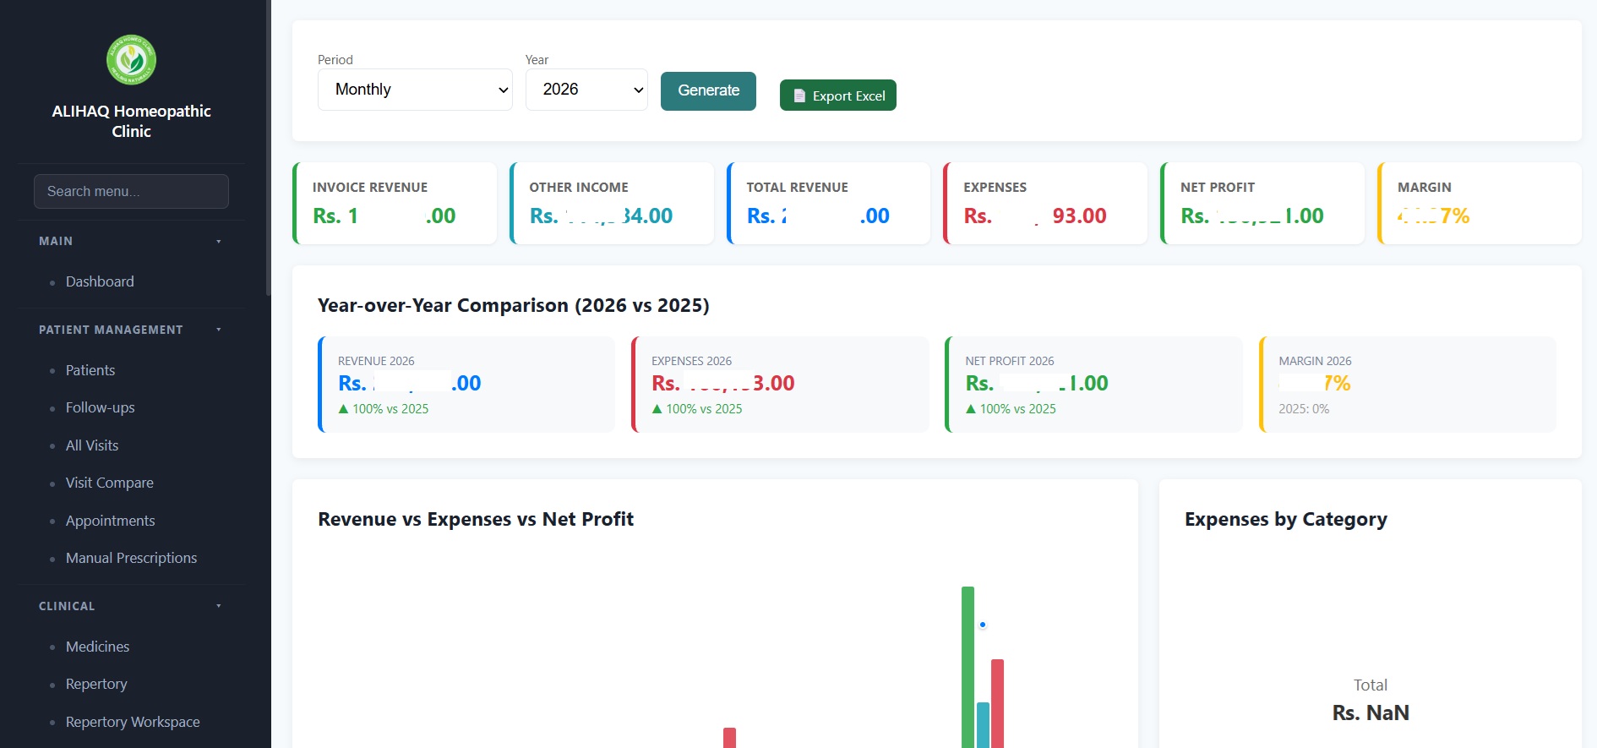Open Manual Prescriptions page
Viewport: 1597px width, 748px height.
point(132,558)
